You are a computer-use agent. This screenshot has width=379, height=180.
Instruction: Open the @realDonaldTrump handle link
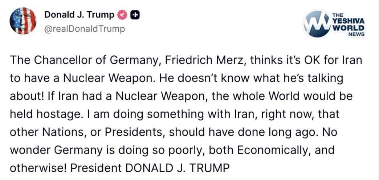tap(84, 29)
